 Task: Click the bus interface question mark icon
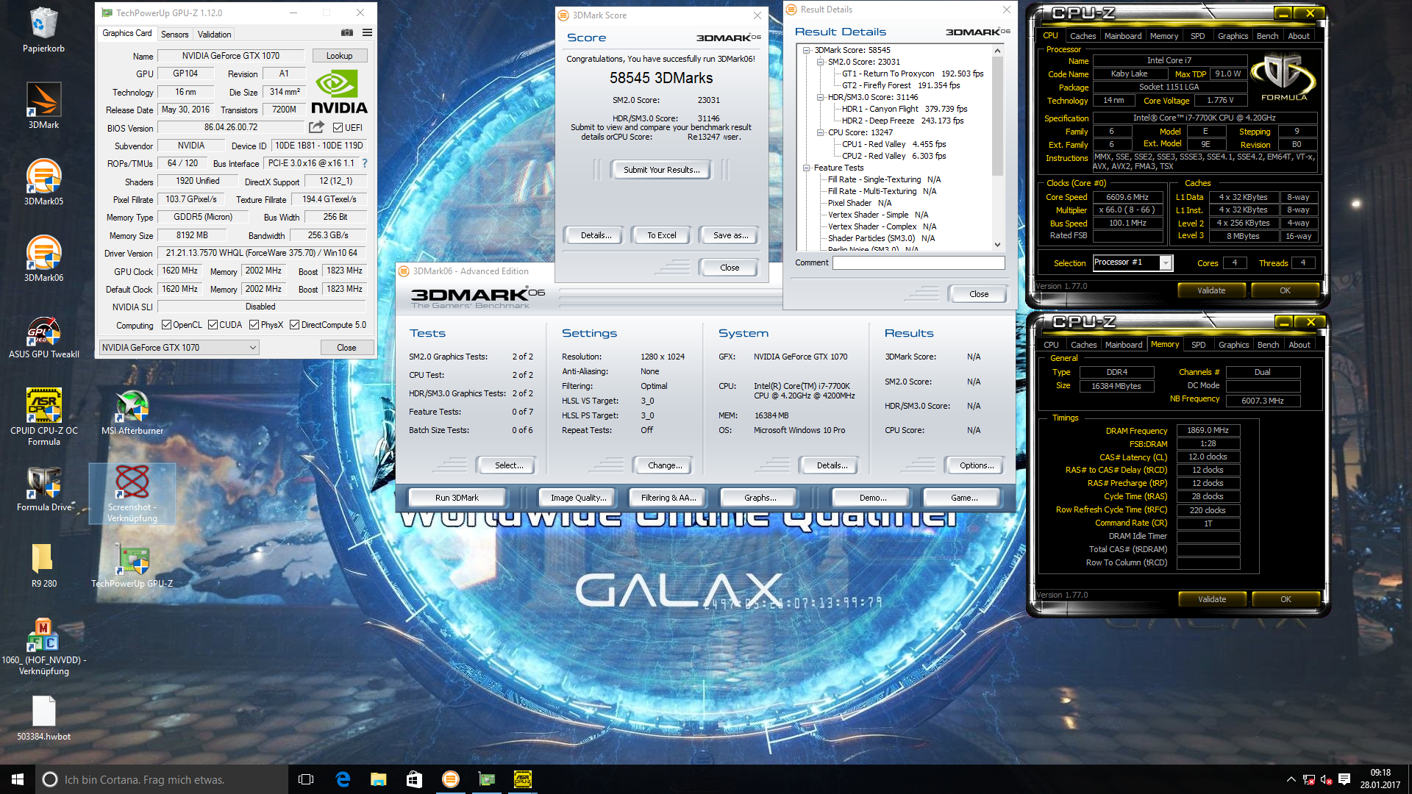click(x=364, y=163)
